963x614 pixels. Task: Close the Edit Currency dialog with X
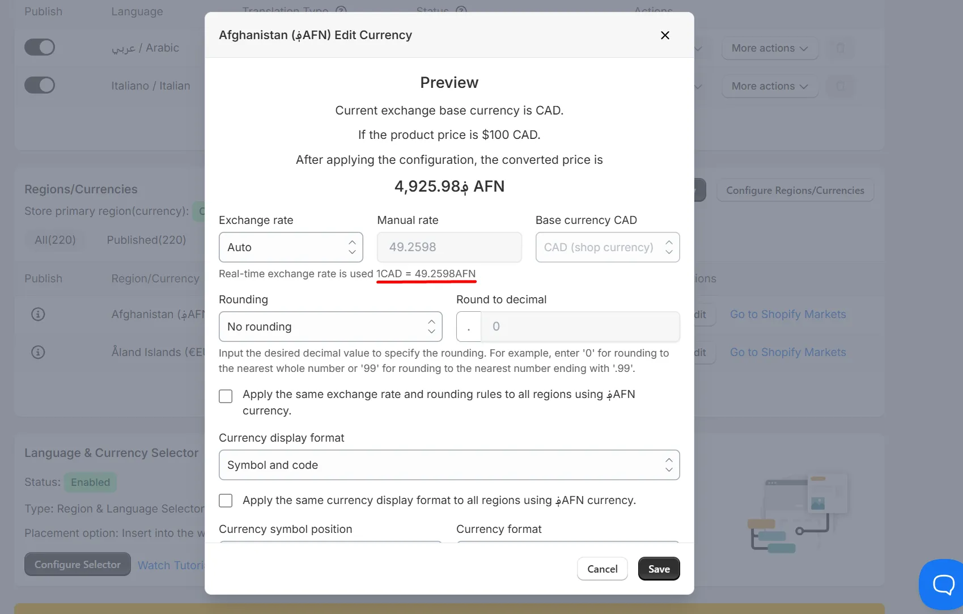click(x=665, y=35)
